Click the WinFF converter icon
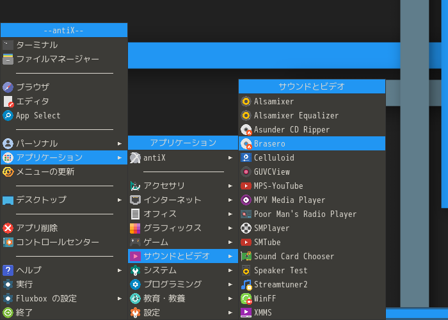Screen dimensions: 448x320 point(246,299)
